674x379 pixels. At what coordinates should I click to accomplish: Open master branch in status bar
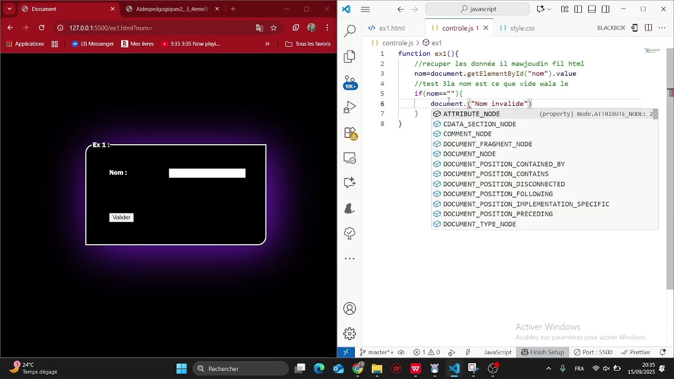377,352
